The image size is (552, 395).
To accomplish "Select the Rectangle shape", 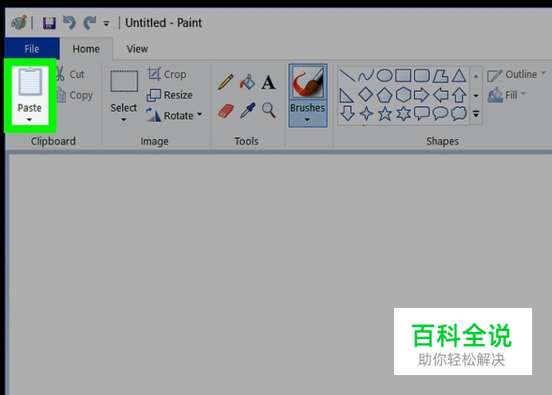I will point(403,75).
